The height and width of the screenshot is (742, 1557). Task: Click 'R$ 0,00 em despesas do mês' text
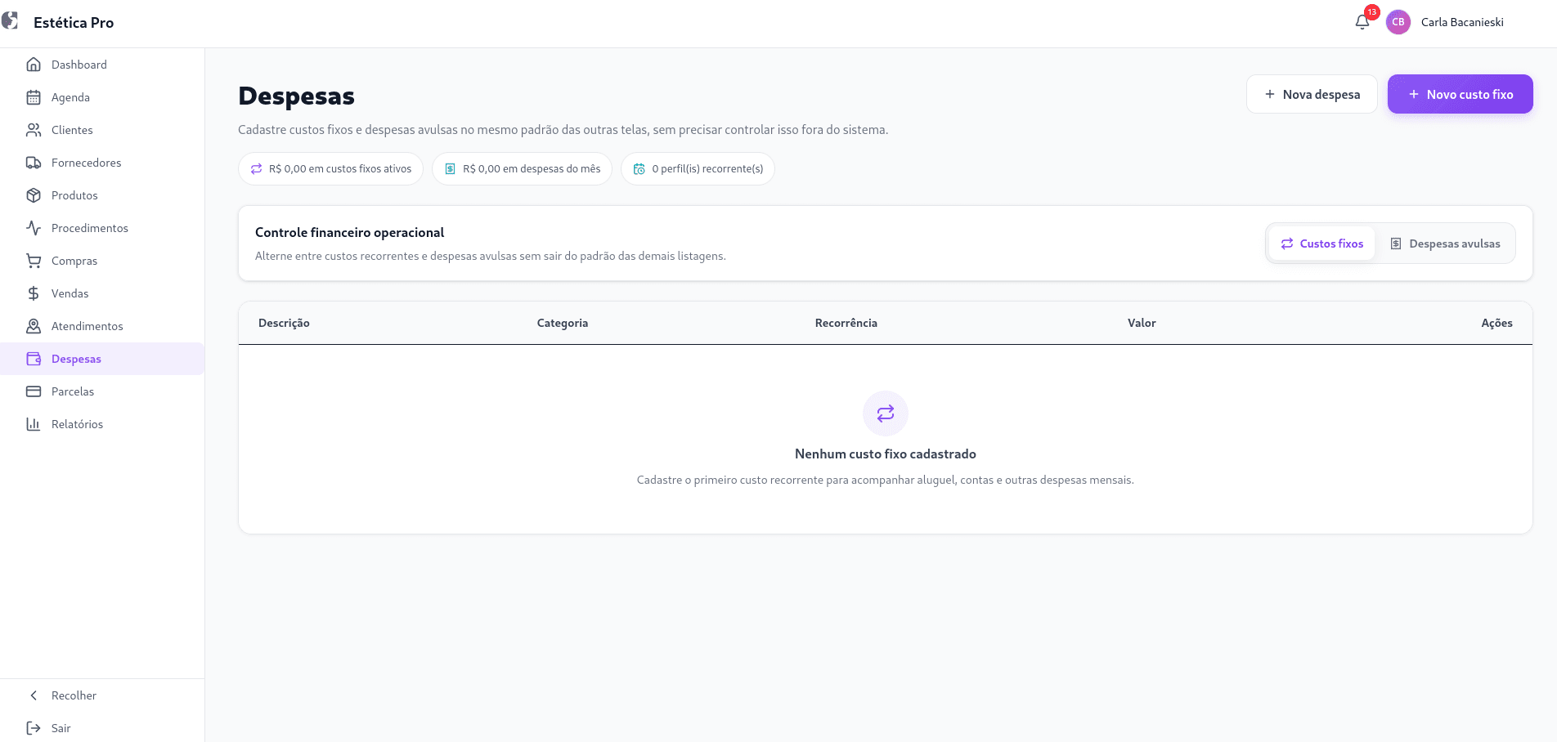tap(532, 169)
